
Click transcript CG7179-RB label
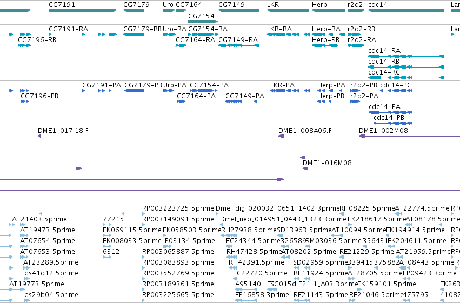point(142,29)
